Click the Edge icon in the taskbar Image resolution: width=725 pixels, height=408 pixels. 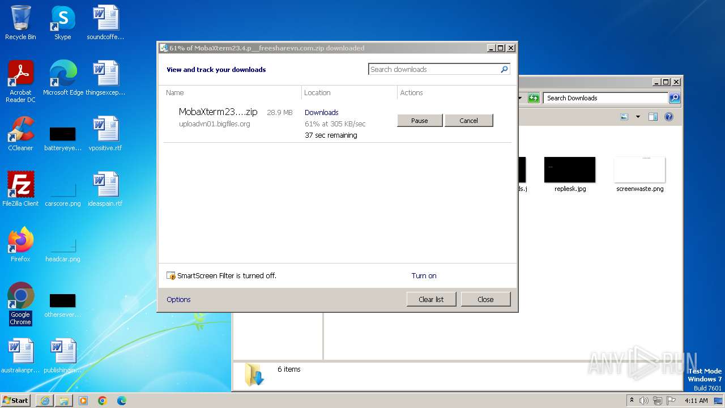coord(122,401)
